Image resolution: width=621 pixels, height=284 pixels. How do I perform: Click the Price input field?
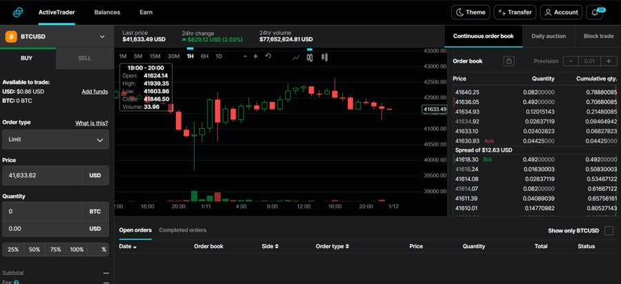(42, 176)
